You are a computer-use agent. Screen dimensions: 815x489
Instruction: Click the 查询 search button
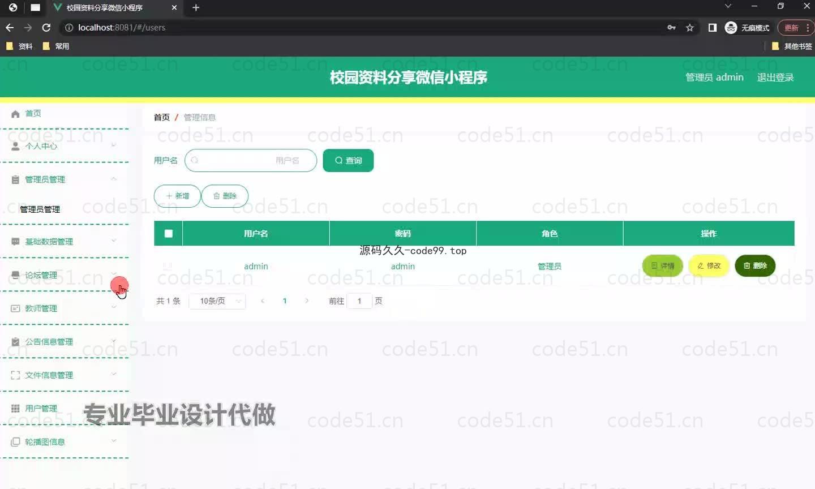tap(348, 161)
